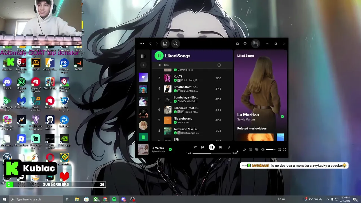The image size is (361, 203).
Task: Open the What's New bell notifications
Action: coord(237,44)
